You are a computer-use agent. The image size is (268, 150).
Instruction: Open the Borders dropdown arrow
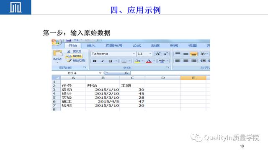(x=129, y=61)
